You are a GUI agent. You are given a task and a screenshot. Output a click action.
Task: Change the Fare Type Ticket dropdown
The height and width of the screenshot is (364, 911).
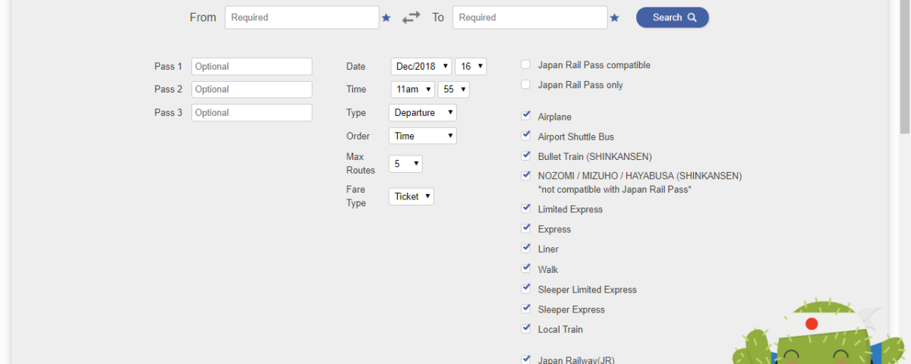pyautogui.click(x=411, y=196)
